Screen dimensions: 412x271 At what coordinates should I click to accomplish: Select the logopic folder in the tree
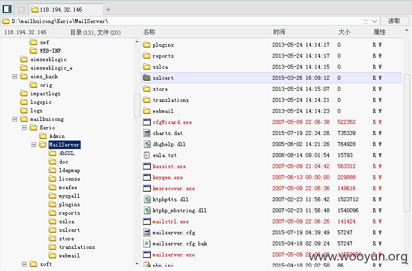click(36, 102)
